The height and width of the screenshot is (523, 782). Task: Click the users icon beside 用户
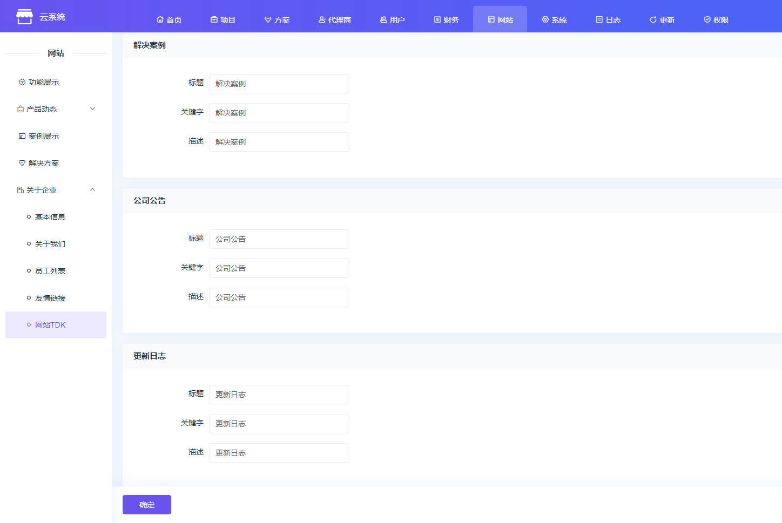(383, 19)
